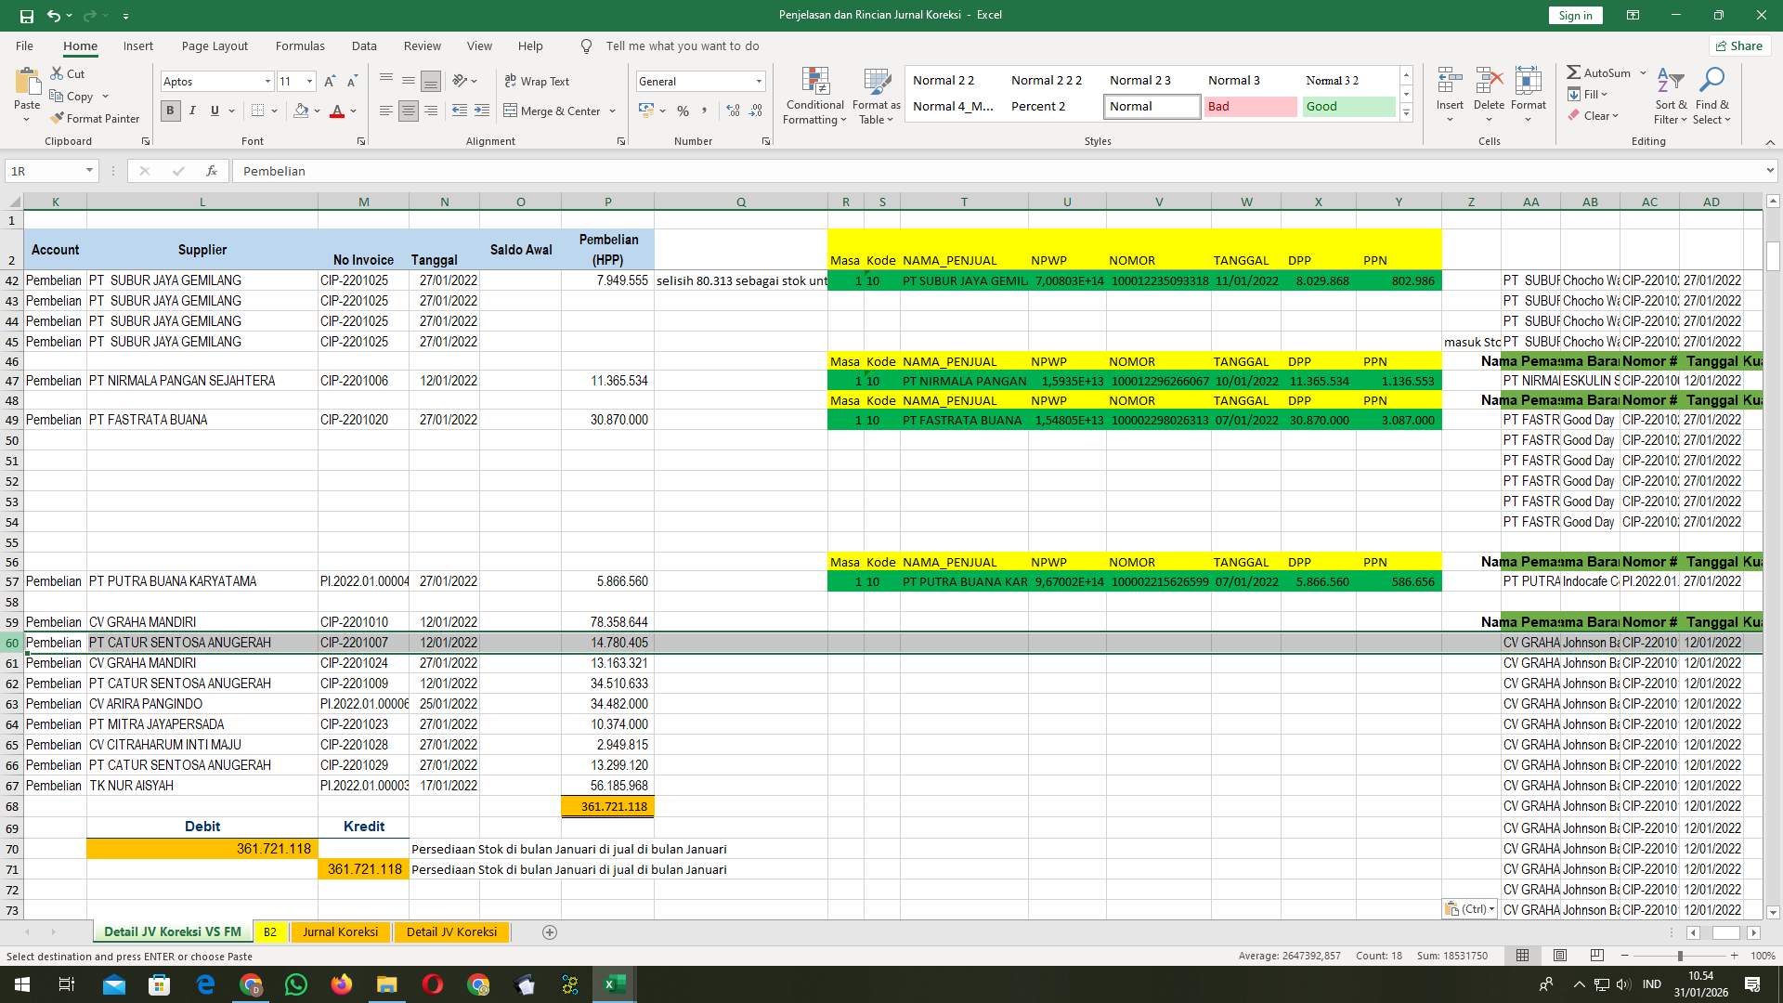Switch to the Formulas ribbon tab
Screen dimensions: 1783x1003
tap(300, 46)
